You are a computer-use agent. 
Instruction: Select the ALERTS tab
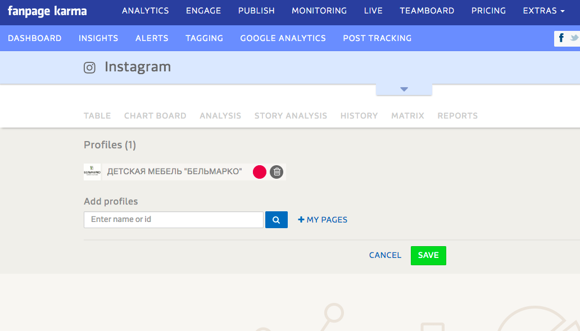click(x=152, y=38)
